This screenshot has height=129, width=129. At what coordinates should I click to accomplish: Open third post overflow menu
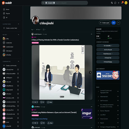[91, 128]
